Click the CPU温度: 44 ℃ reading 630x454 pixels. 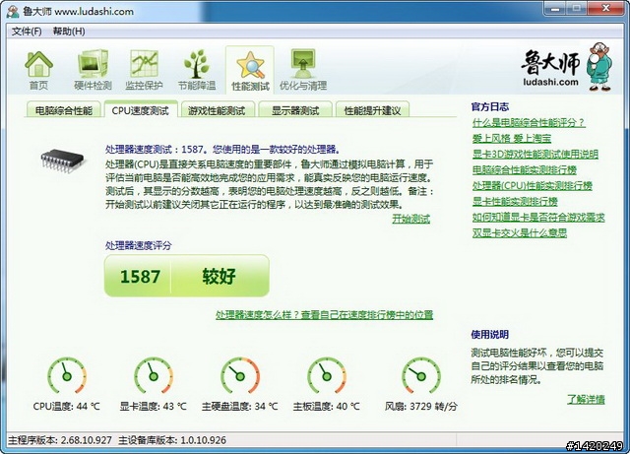pyautogui.click(x=66, y=406)
